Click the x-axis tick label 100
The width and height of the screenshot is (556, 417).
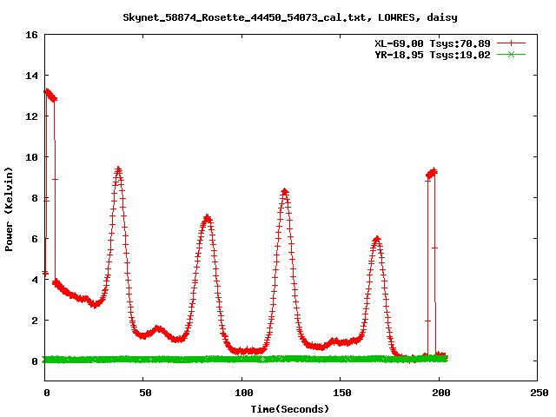pos(243,393)
